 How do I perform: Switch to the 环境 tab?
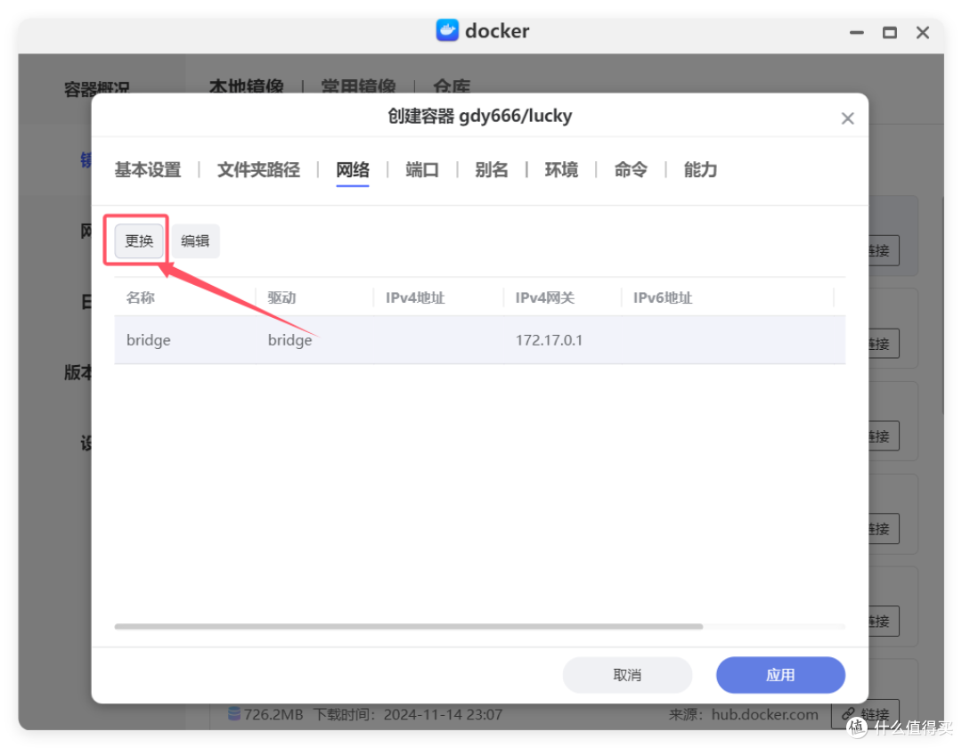(x=561, y=170)
